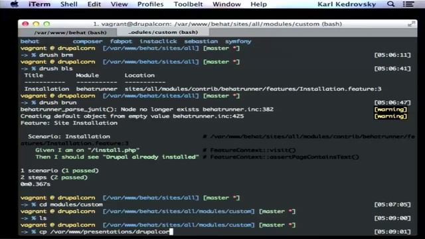Viewport: 425px width, 239px height.
Task: Click the 'cd modules/custom' command line
Action: [x=71, y=204]
